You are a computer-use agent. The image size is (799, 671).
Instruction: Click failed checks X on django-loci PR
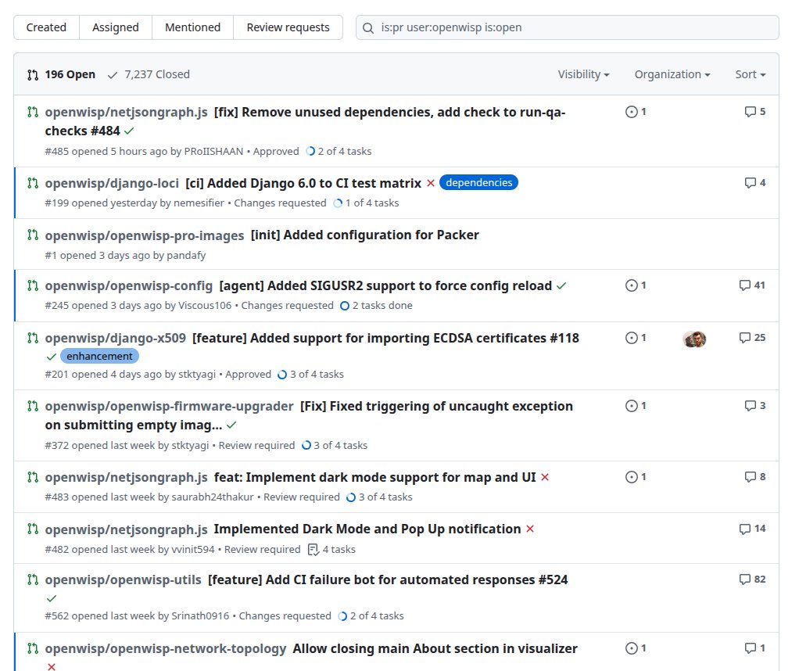pyautogui.click(x=431, y=184)
